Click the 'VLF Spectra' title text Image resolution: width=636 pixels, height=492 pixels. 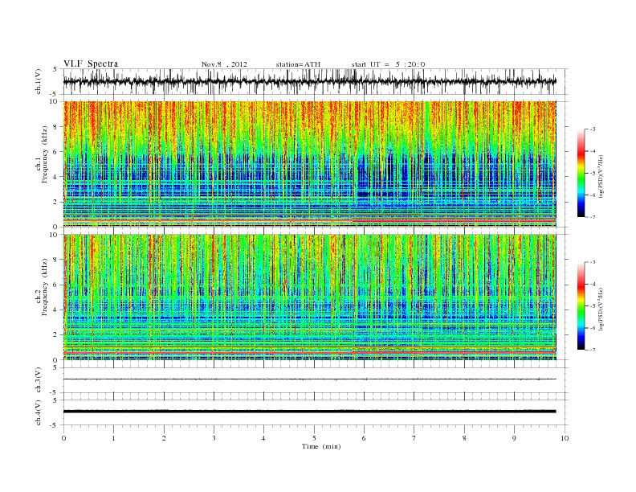(x=91, y=64)
